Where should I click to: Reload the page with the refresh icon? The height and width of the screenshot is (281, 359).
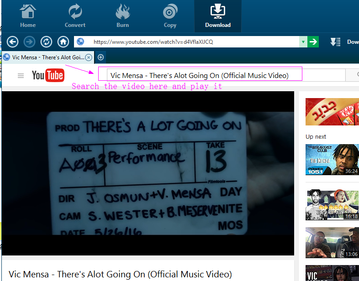(46, 42)
